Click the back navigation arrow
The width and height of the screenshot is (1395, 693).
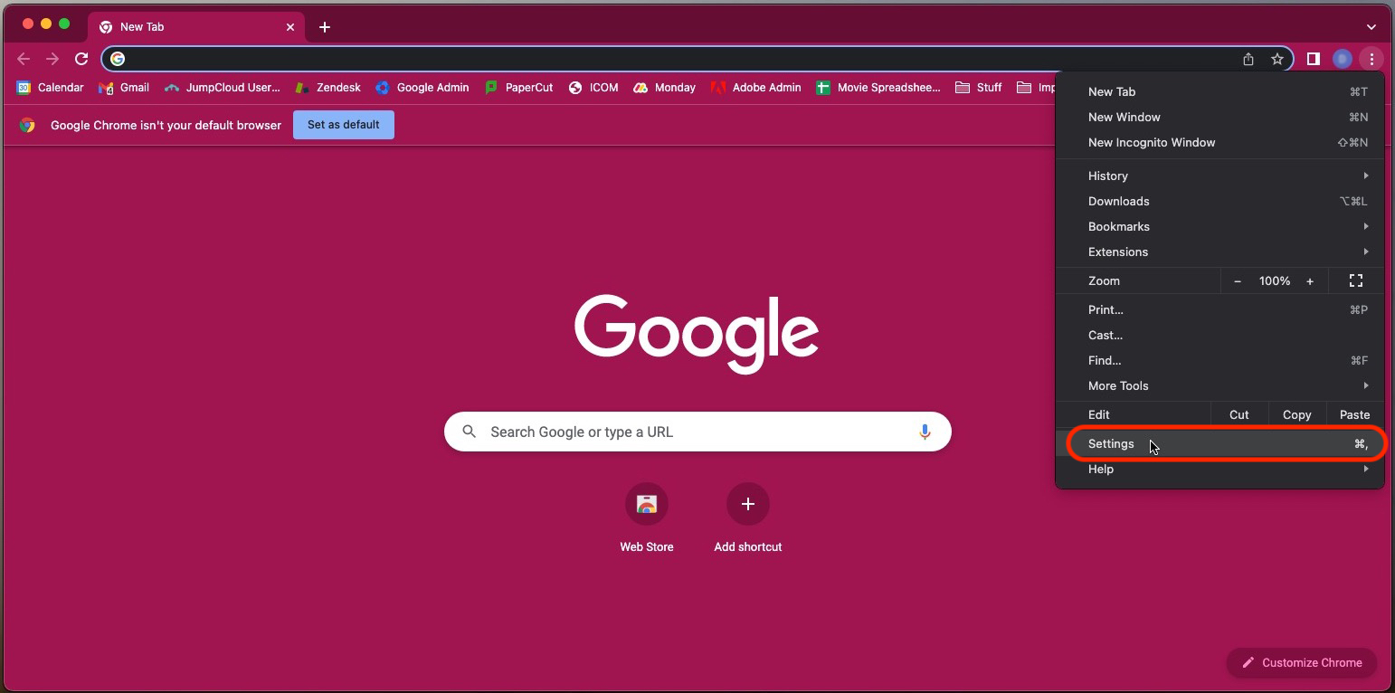point(24,59)
